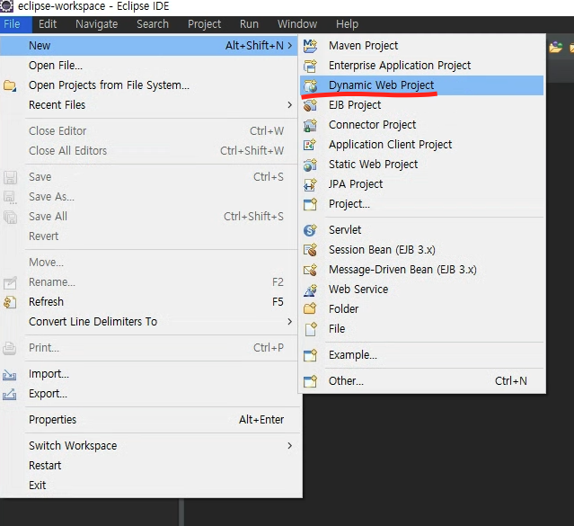Screen dimensions: 574x526
Task: Click the Message-Driven Bean icon
Action: (310, 270)
